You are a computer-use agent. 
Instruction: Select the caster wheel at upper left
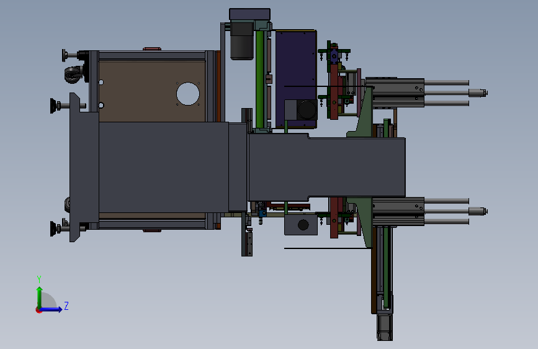click(73, 75)
